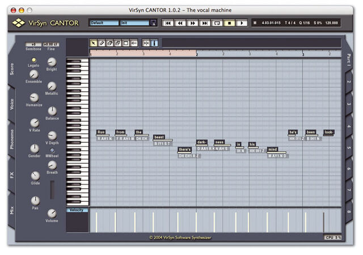Screen dimensions: 363x255
Task: Open the Init preset dropdown
Action: point(135,23)
